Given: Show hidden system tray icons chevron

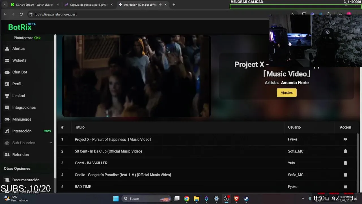Looking at the screenshot, I should point(303,199).
